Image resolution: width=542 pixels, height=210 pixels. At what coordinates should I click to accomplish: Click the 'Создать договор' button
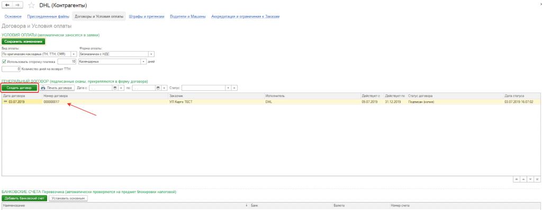pyautogui.click(x=19, y=88)
